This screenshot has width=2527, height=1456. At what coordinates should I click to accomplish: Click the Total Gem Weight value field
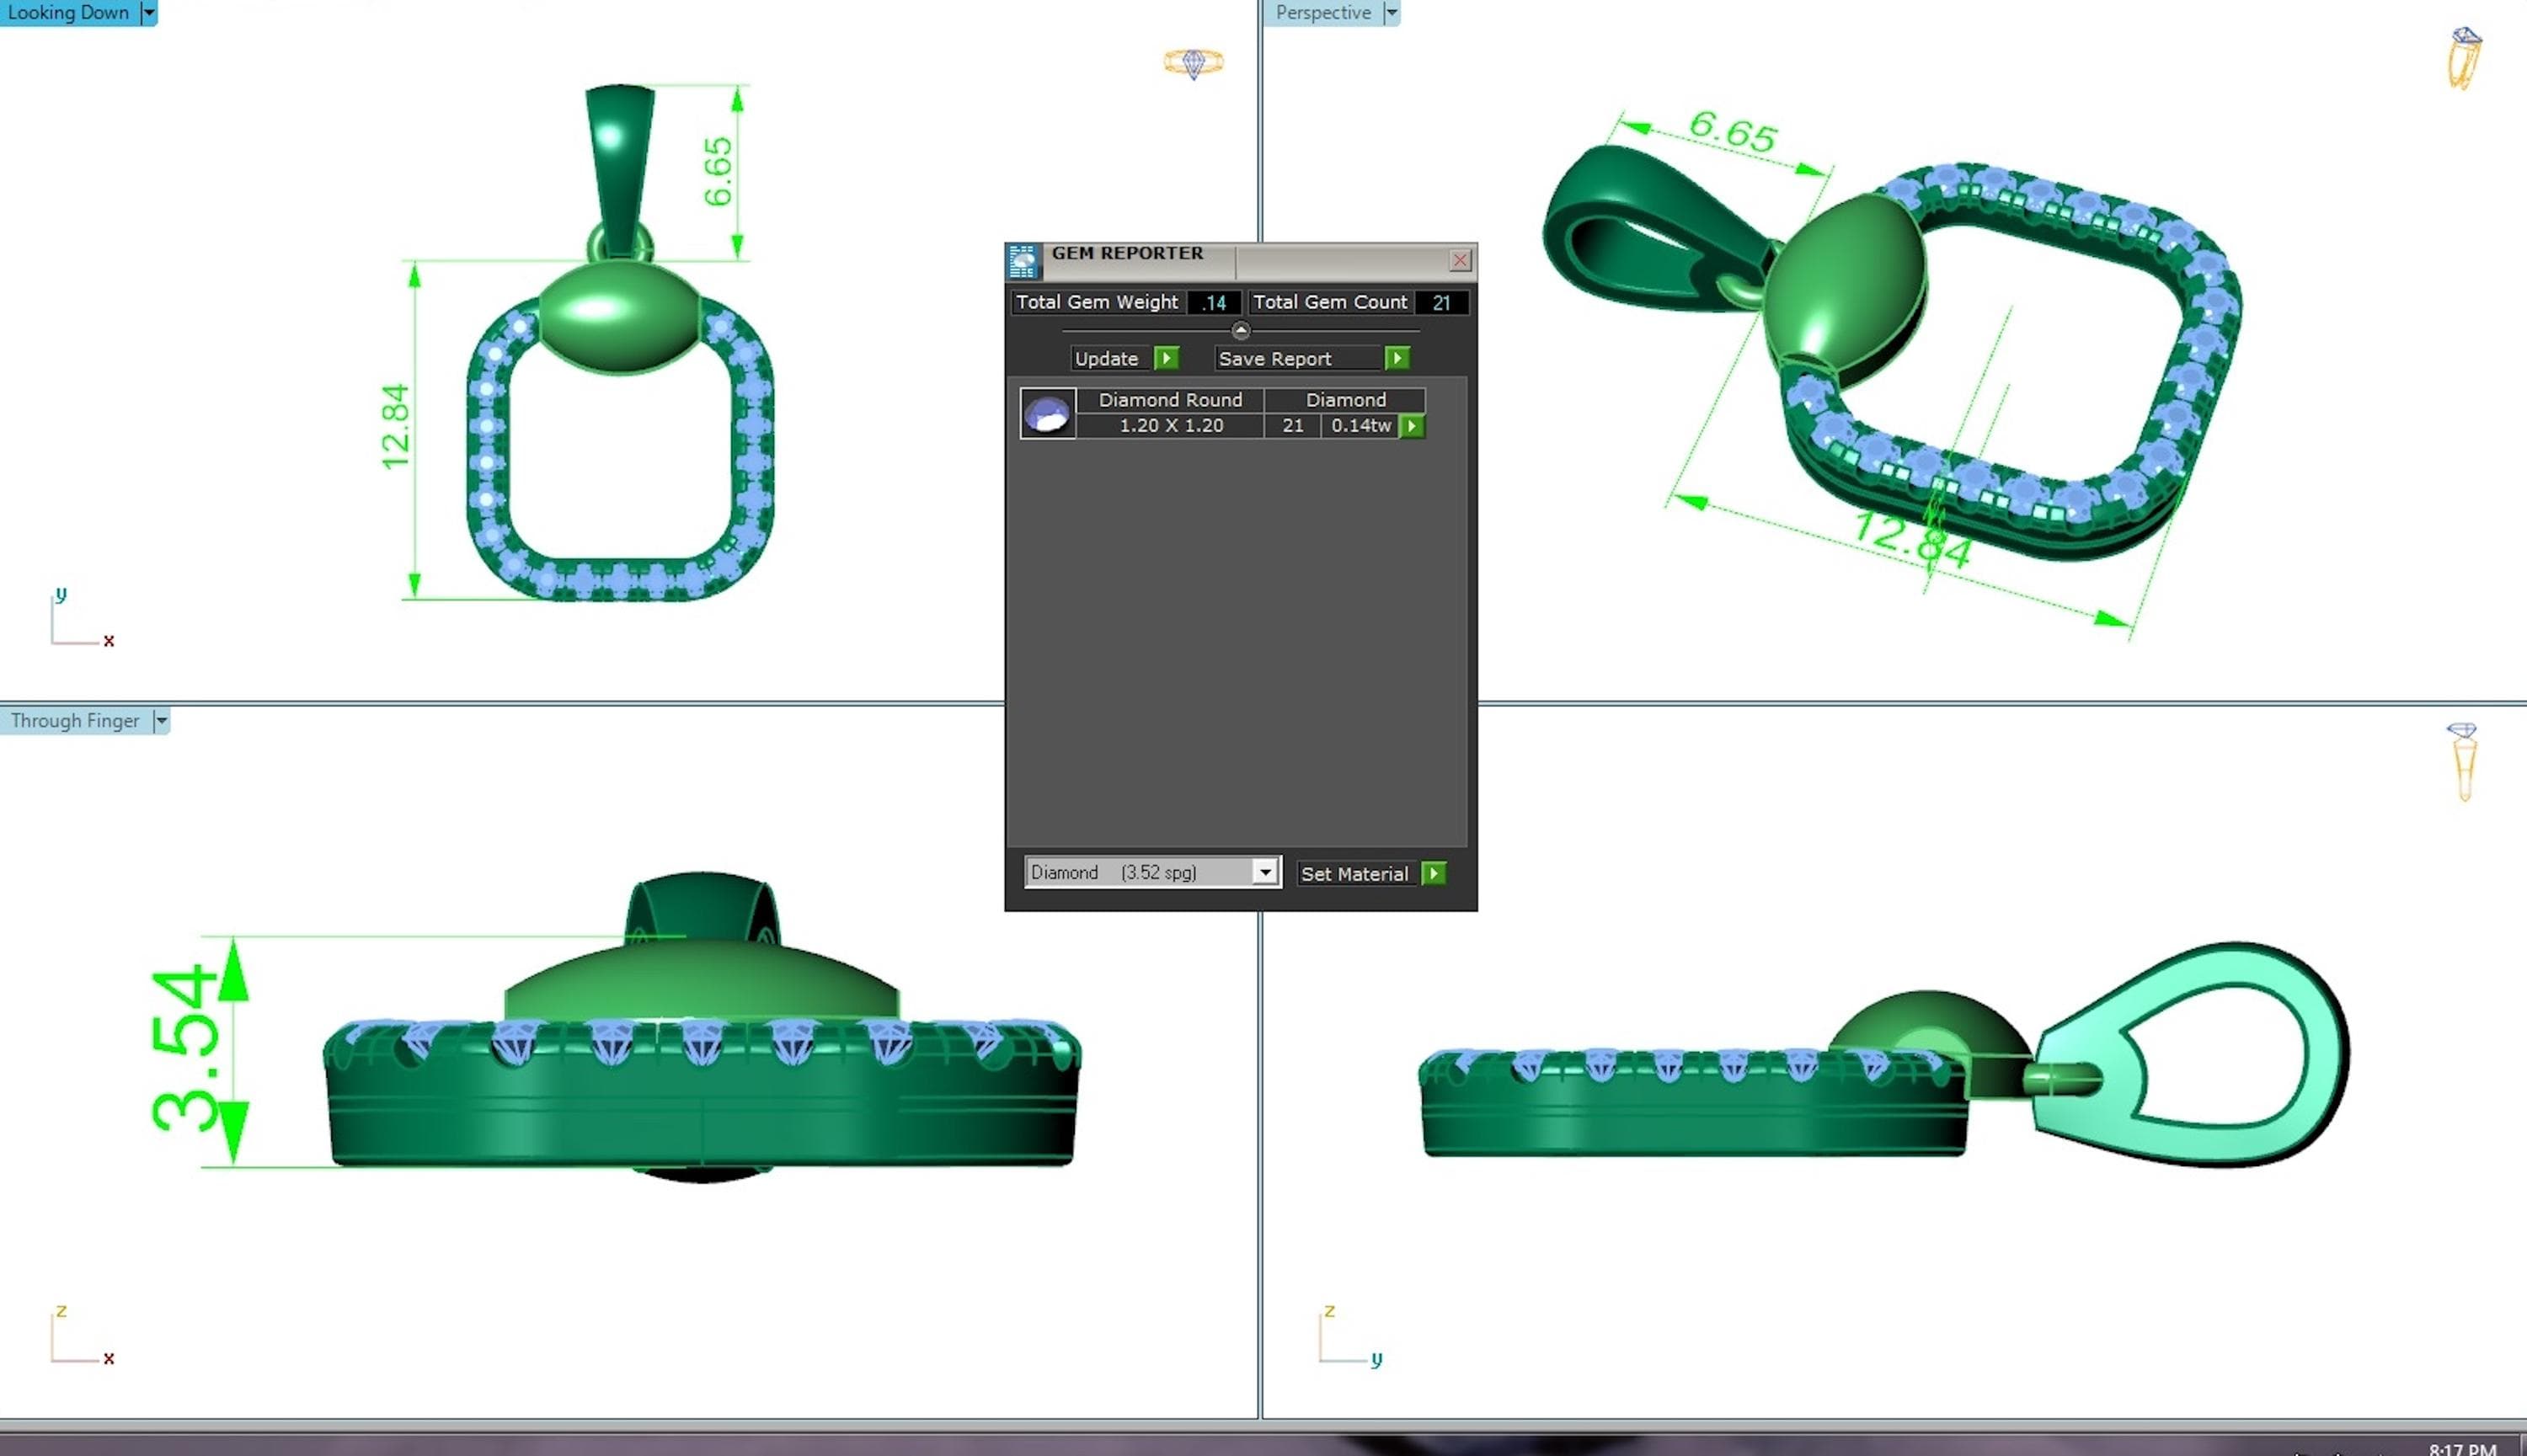click(1215, 302)
